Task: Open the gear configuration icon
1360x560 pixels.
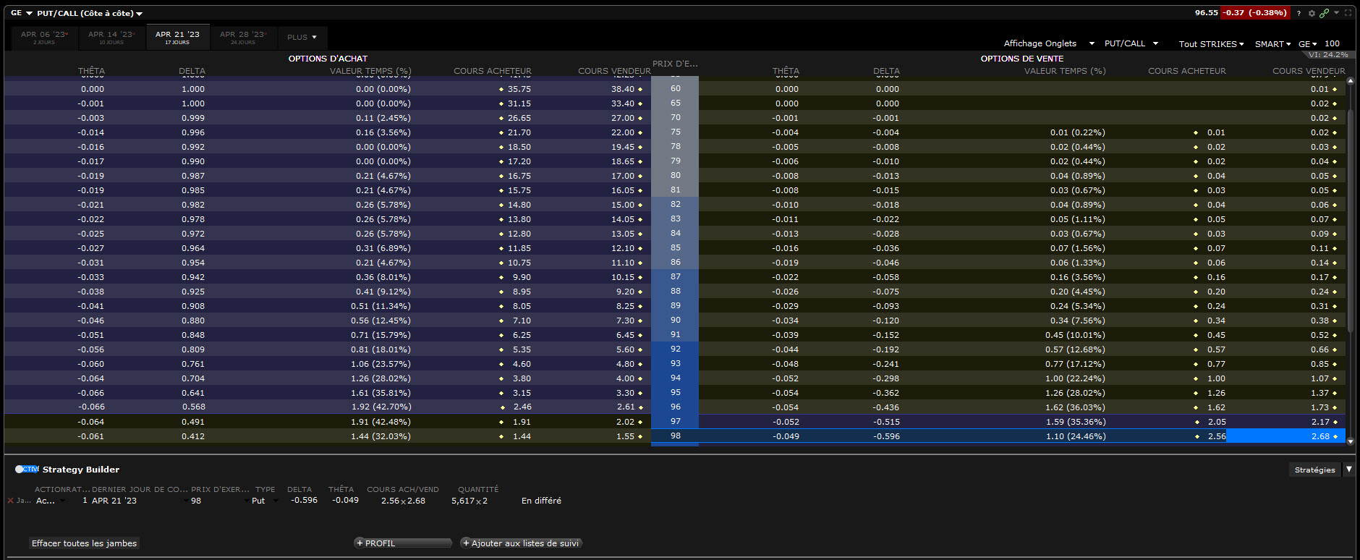Action: pos(1312,13)
